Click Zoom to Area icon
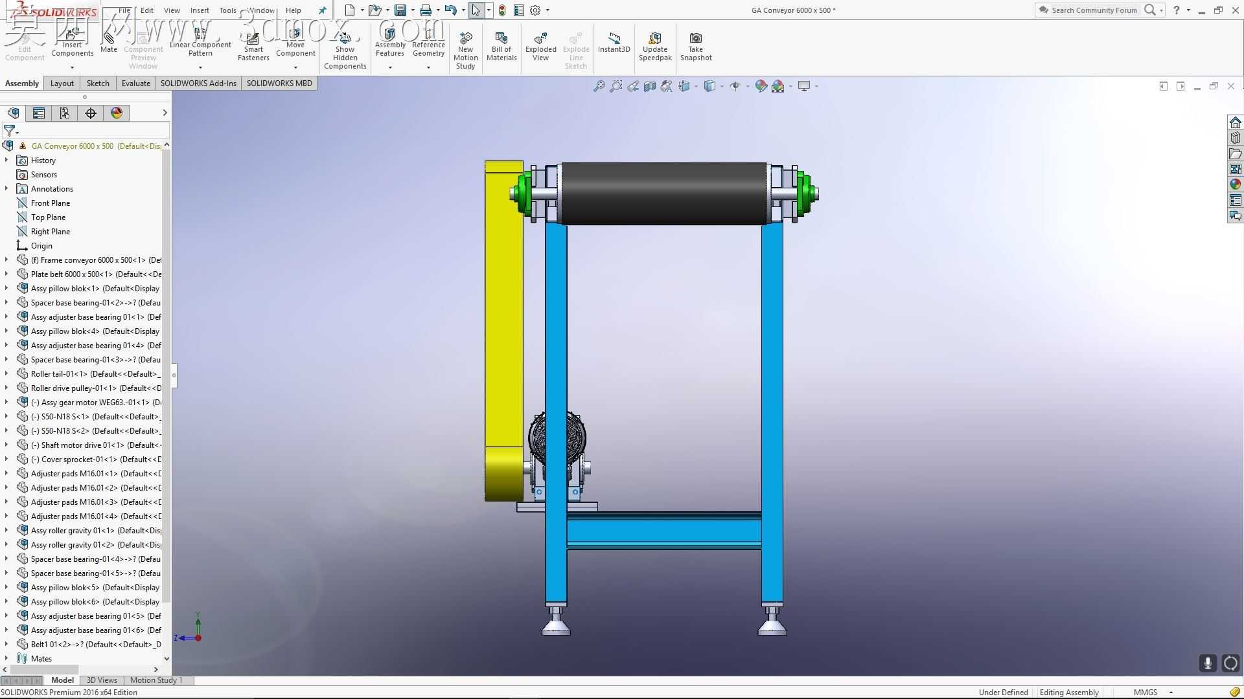The width and height of the screenshot is (1244, 699). pyautogui.click(x=616, y=86)
